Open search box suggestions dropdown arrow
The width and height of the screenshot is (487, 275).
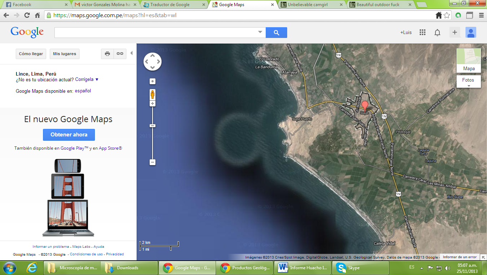click(x=260, y=32)
